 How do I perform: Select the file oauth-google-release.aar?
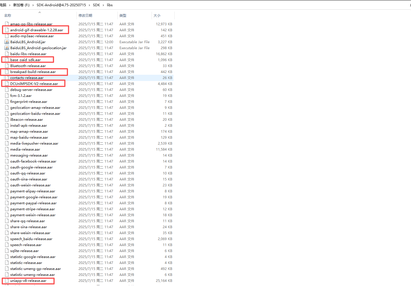tap(31, 167)
